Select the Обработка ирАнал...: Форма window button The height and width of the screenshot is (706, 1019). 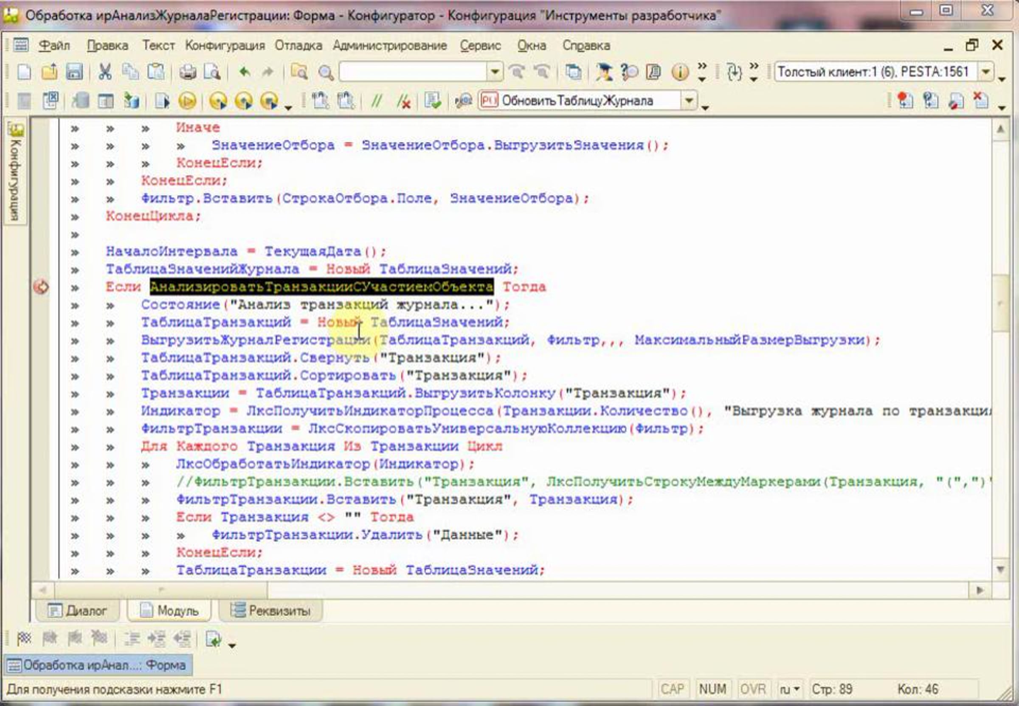[98, 665]
